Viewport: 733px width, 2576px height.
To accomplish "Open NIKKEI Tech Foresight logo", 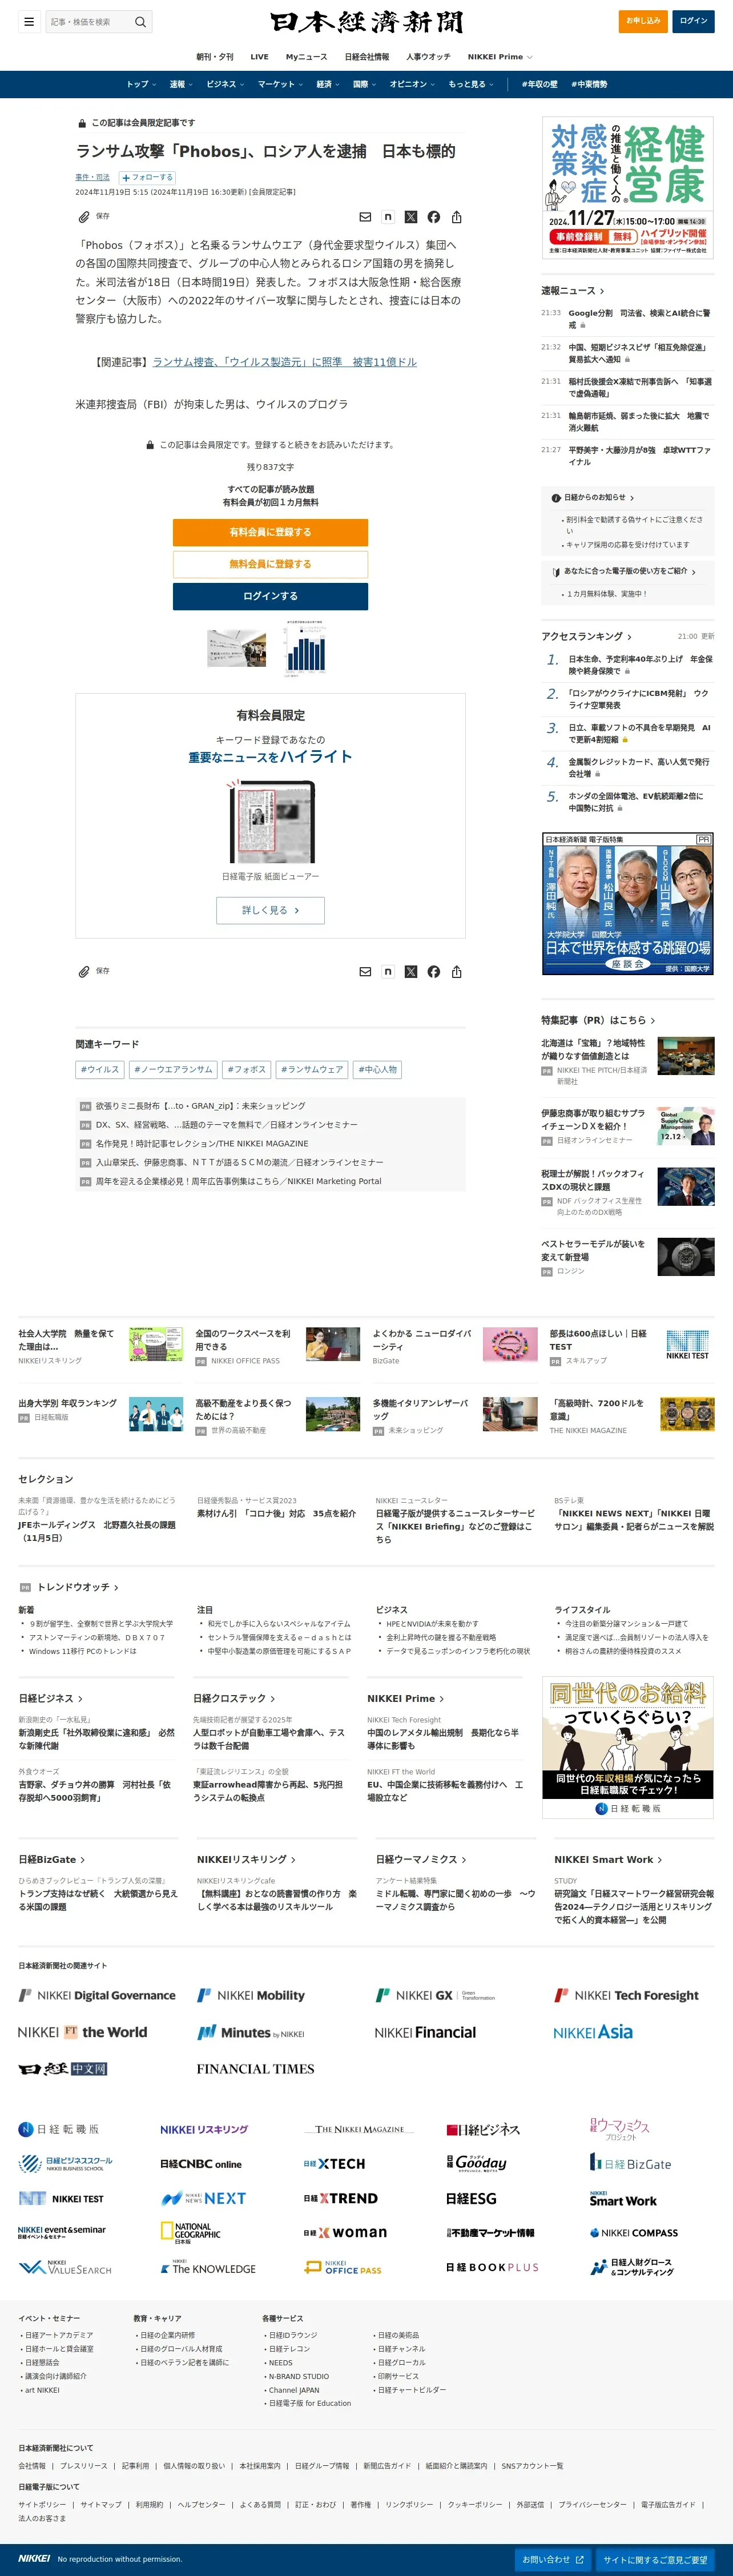I will pyautogui.click(x=627, y=1995).
